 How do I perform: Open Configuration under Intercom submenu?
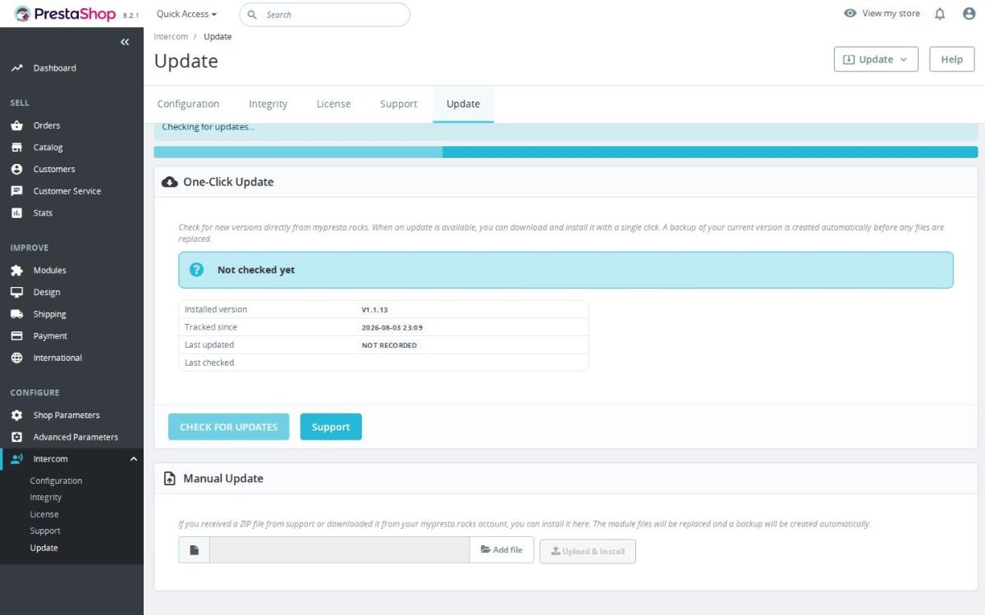tap(56, 481)
